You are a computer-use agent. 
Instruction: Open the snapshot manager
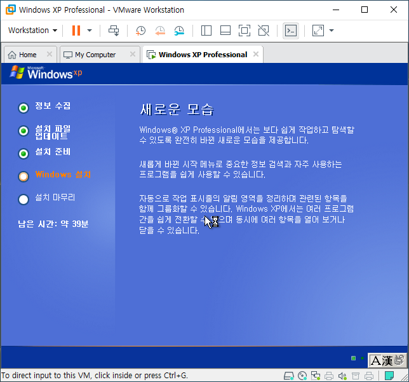[x=180, y=31]
